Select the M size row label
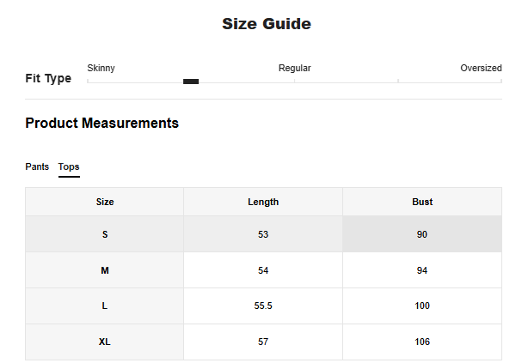Image resolution: width=522 pixels, height=363 pixels. click(105, 270)
